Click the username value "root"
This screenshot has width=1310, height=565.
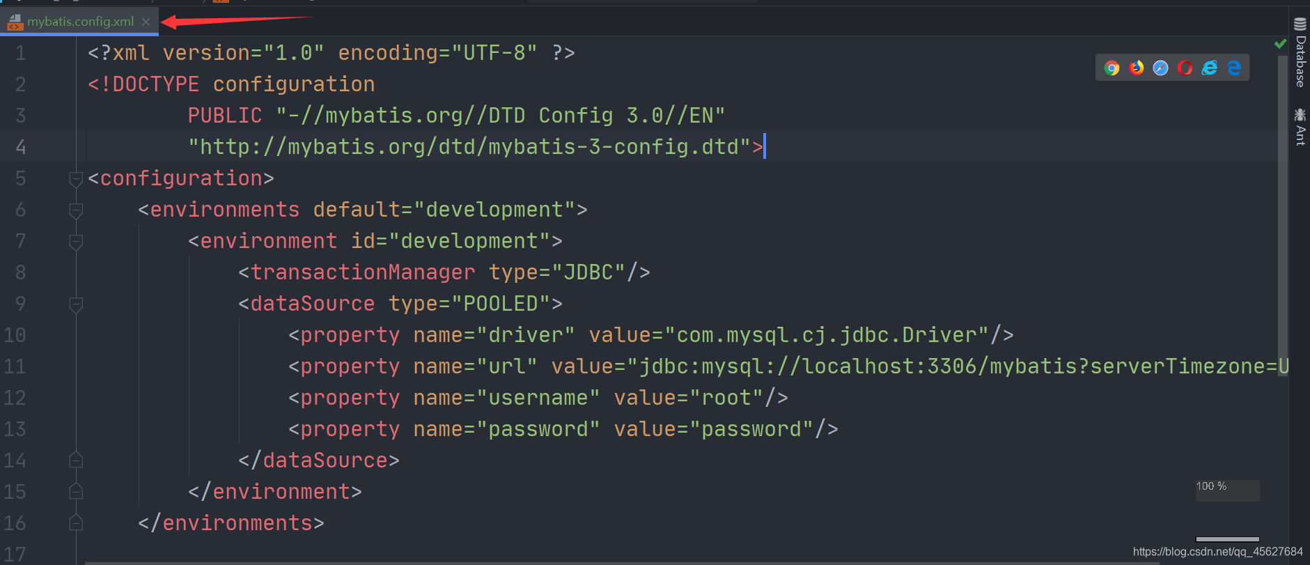pos(726,398)
